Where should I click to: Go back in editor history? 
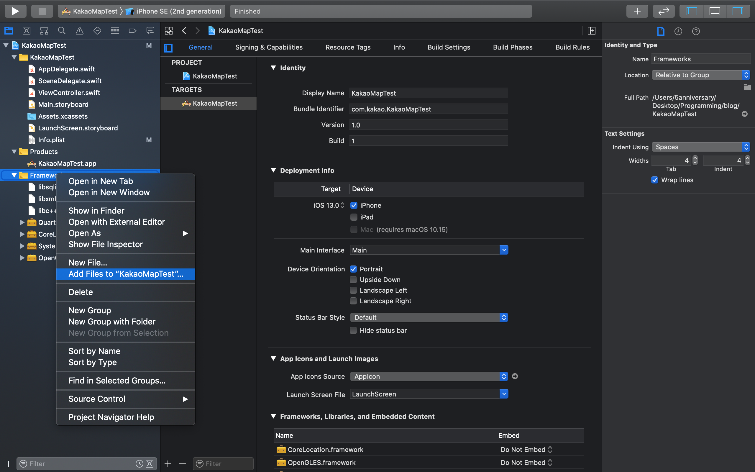(x=184, y=31)
